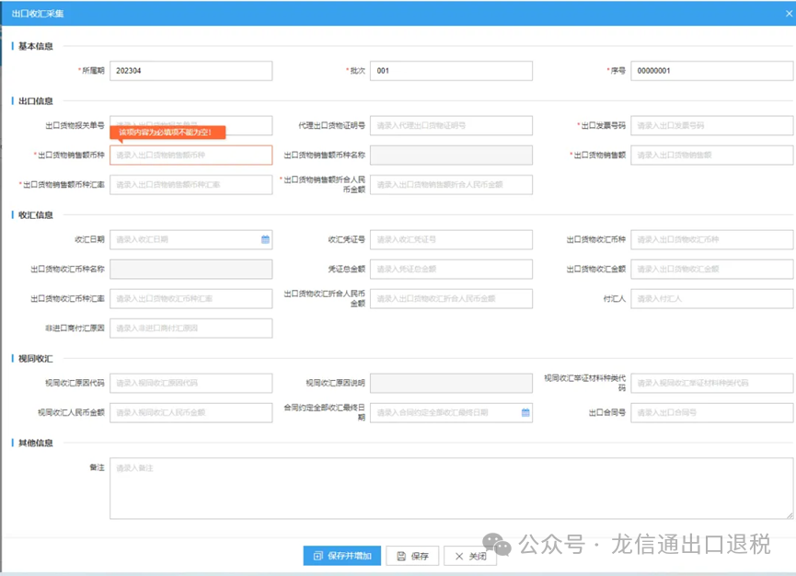Focus the 出口发票号码 input
Image resolution: width=796 pixels, height=576 pixels.
[711, 125]
